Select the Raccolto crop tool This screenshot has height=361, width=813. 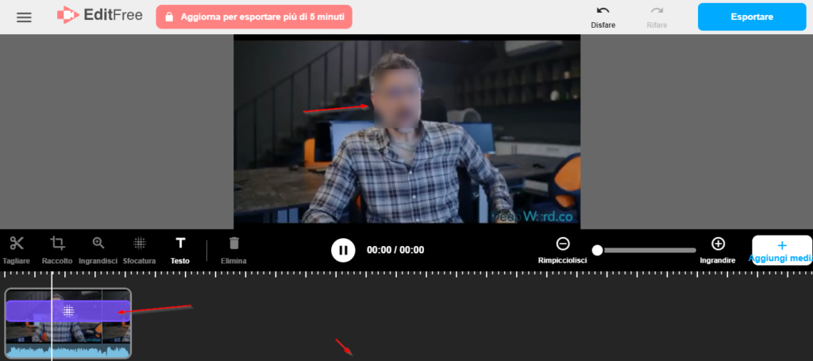pos(57,250)
